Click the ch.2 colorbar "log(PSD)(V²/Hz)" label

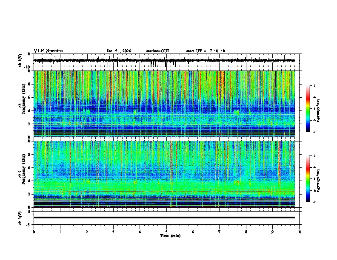(319, 181)
